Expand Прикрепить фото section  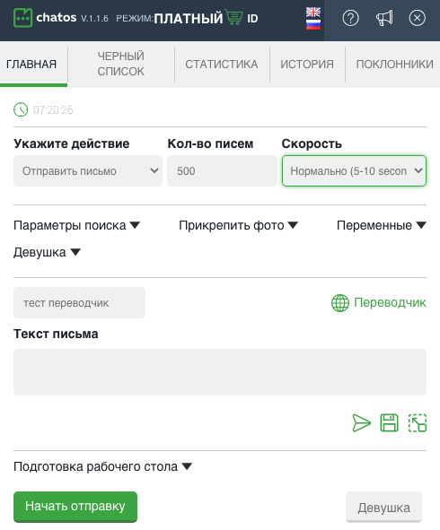click(238, 225)
